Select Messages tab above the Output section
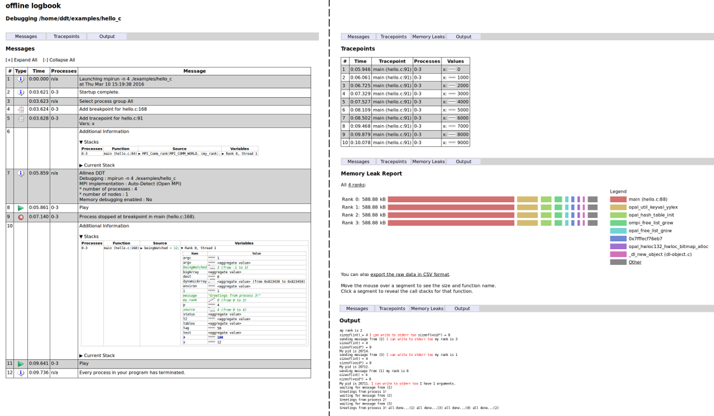 (x=357, y=309)
